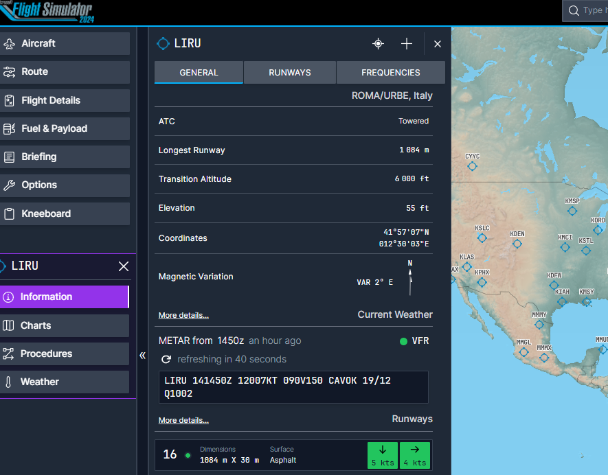The width and height of the screenshot is (608, 475).
Task: Open the Options panel
Action: [x=65, y=185]
